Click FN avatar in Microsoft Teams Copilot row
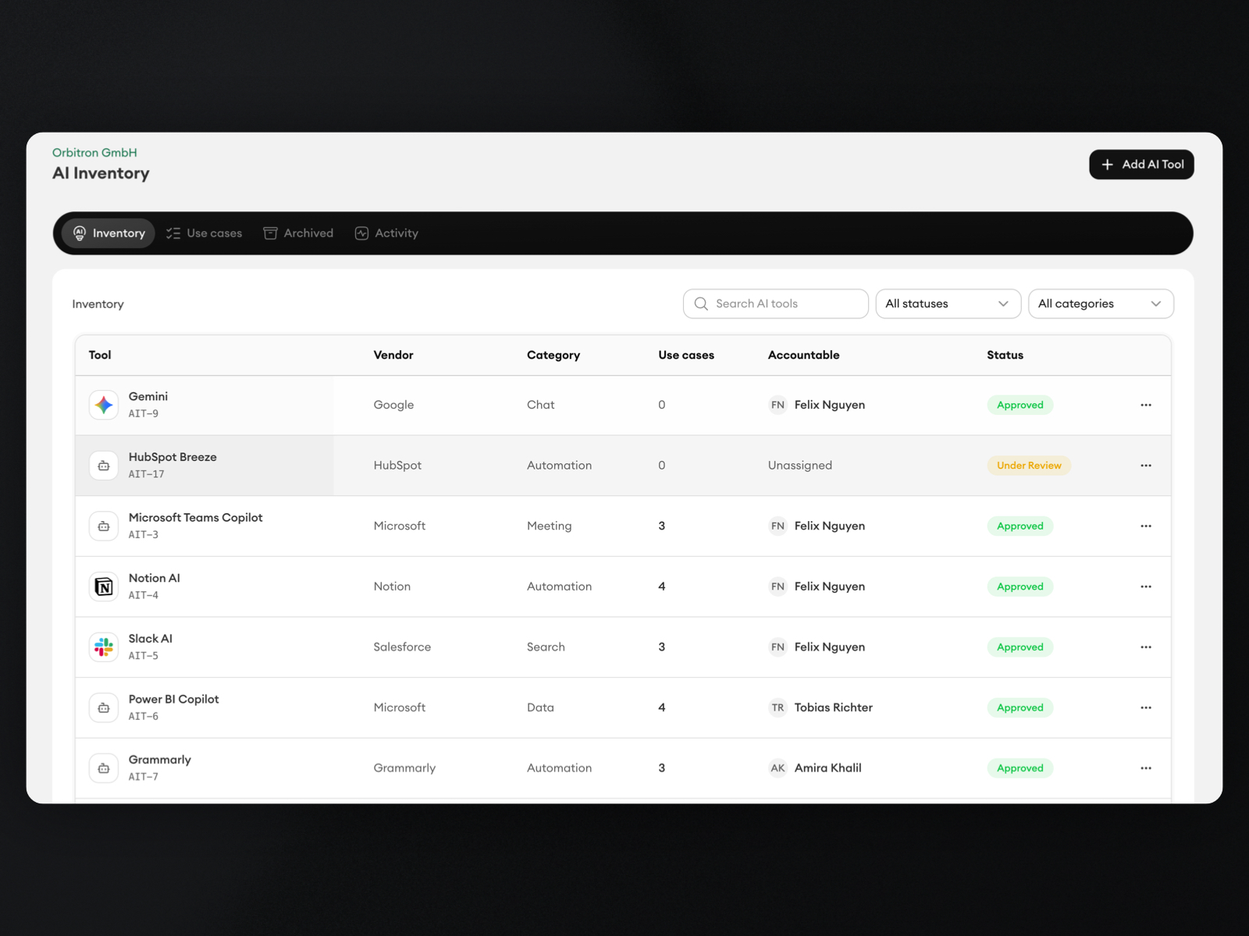The image size is (1249, 936). (778, 526)
